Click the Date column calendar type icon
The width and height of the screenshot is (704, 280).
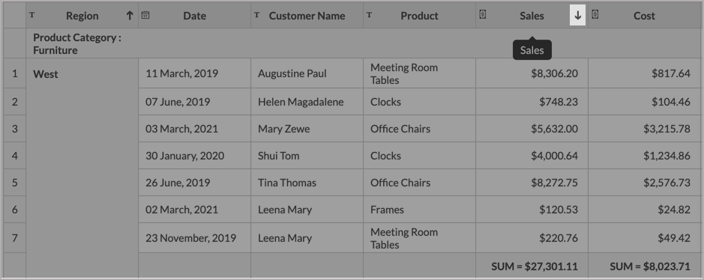click(x=145, y=15)
